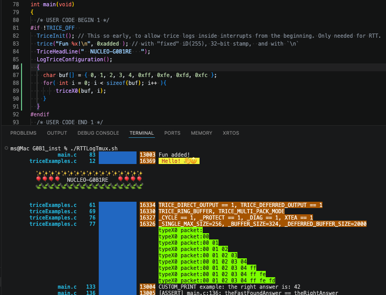386x295 pixels.
Task: Click the 'typeX0 packet:00 01 02' line
Action: click(x=193, y=249)
